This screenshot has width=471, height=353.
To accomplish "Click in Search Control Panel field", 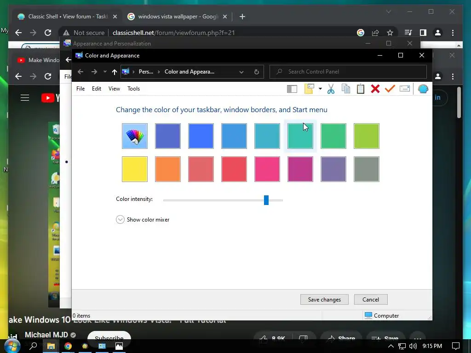I will [x=348, y=72].
